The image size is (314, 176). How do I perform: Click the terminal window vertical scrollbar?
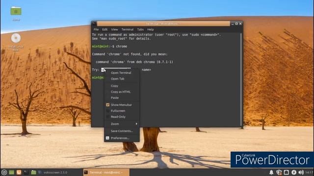coord(241,79)
